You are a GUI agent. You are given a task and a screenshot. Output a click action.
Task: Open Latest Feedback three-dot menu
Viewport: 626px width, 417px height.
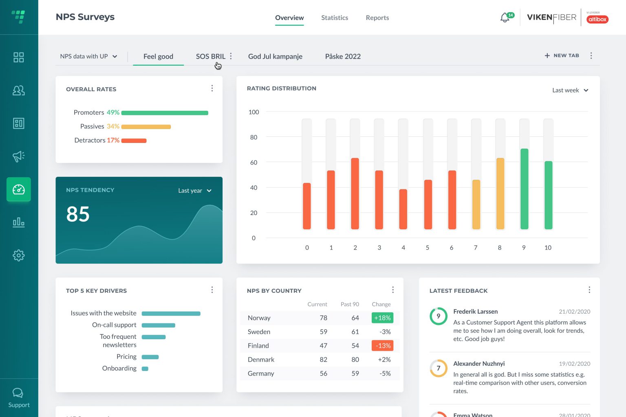click(589, 290)
